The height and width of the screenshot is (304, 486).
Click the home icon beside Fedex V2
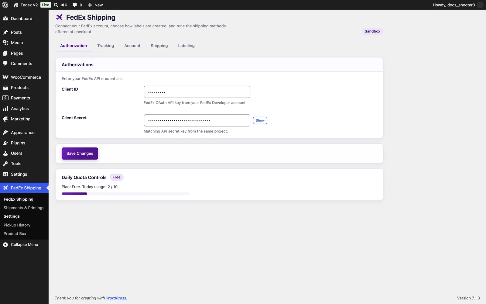(x=16, y=5)
